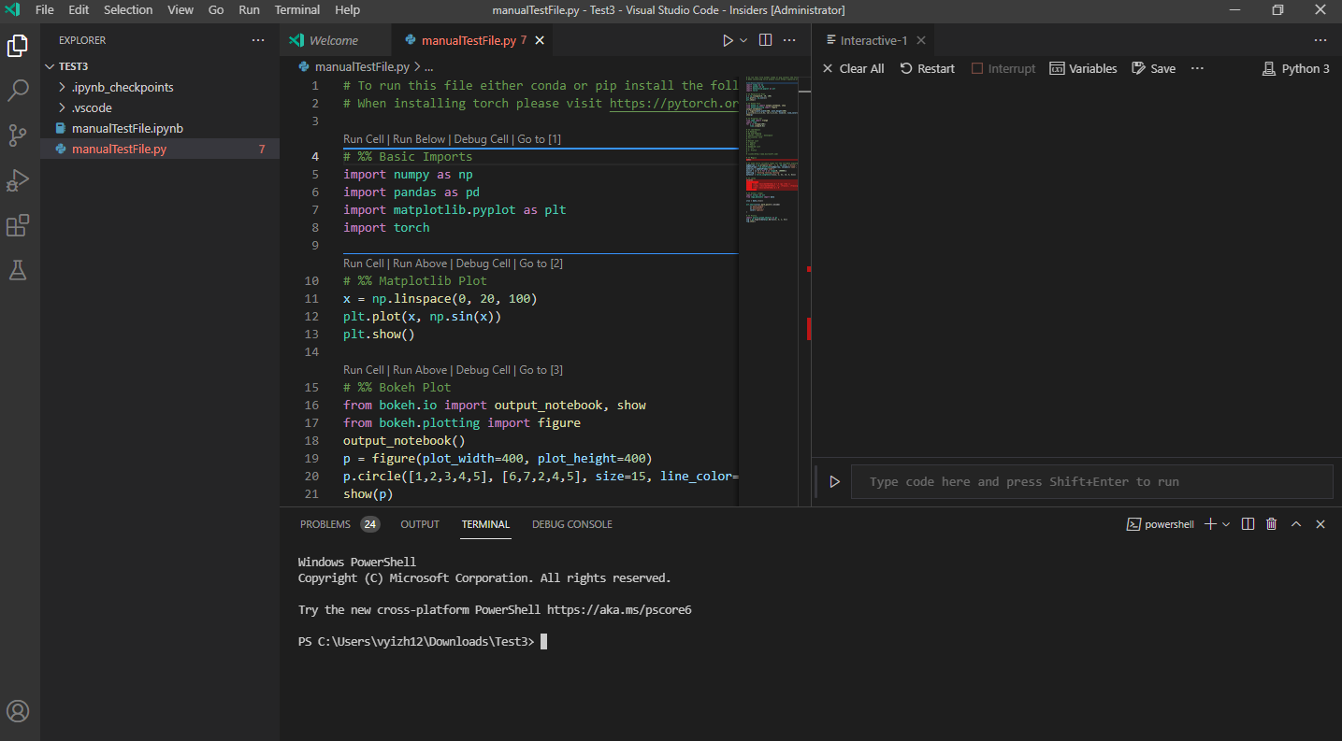This screenshot has width=1342, height=741.
Task: Open the terminal shell selector dropdown
Action: point(1226,523)
